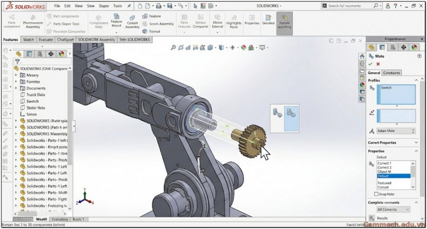This screenshot has width=427, height=229.
Task: Expand the Corrert Properties section
Action: click(416, 143)
